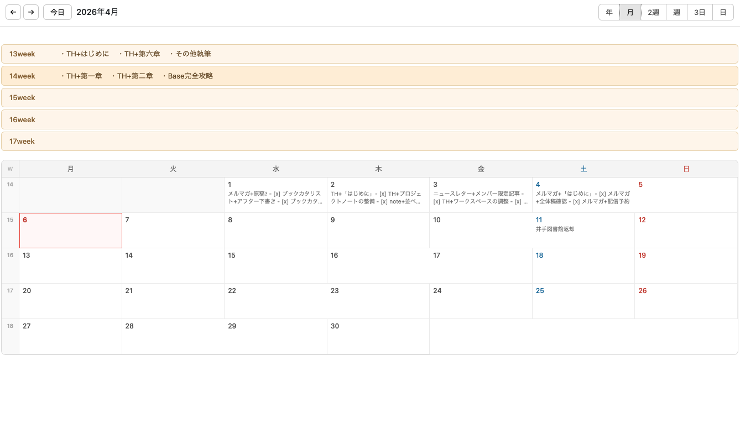Jump back to today using the 今日 button
The height and width of the screenshot is (423, 740).
57,12
